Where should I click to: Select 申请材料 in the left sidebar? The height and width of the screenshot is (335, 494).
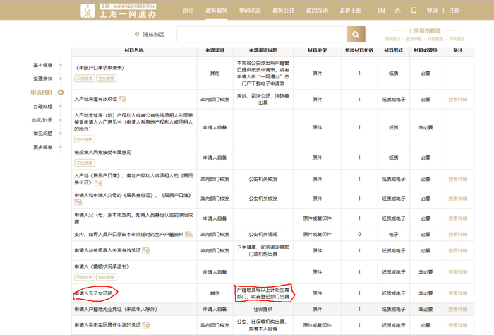[42, 93]
